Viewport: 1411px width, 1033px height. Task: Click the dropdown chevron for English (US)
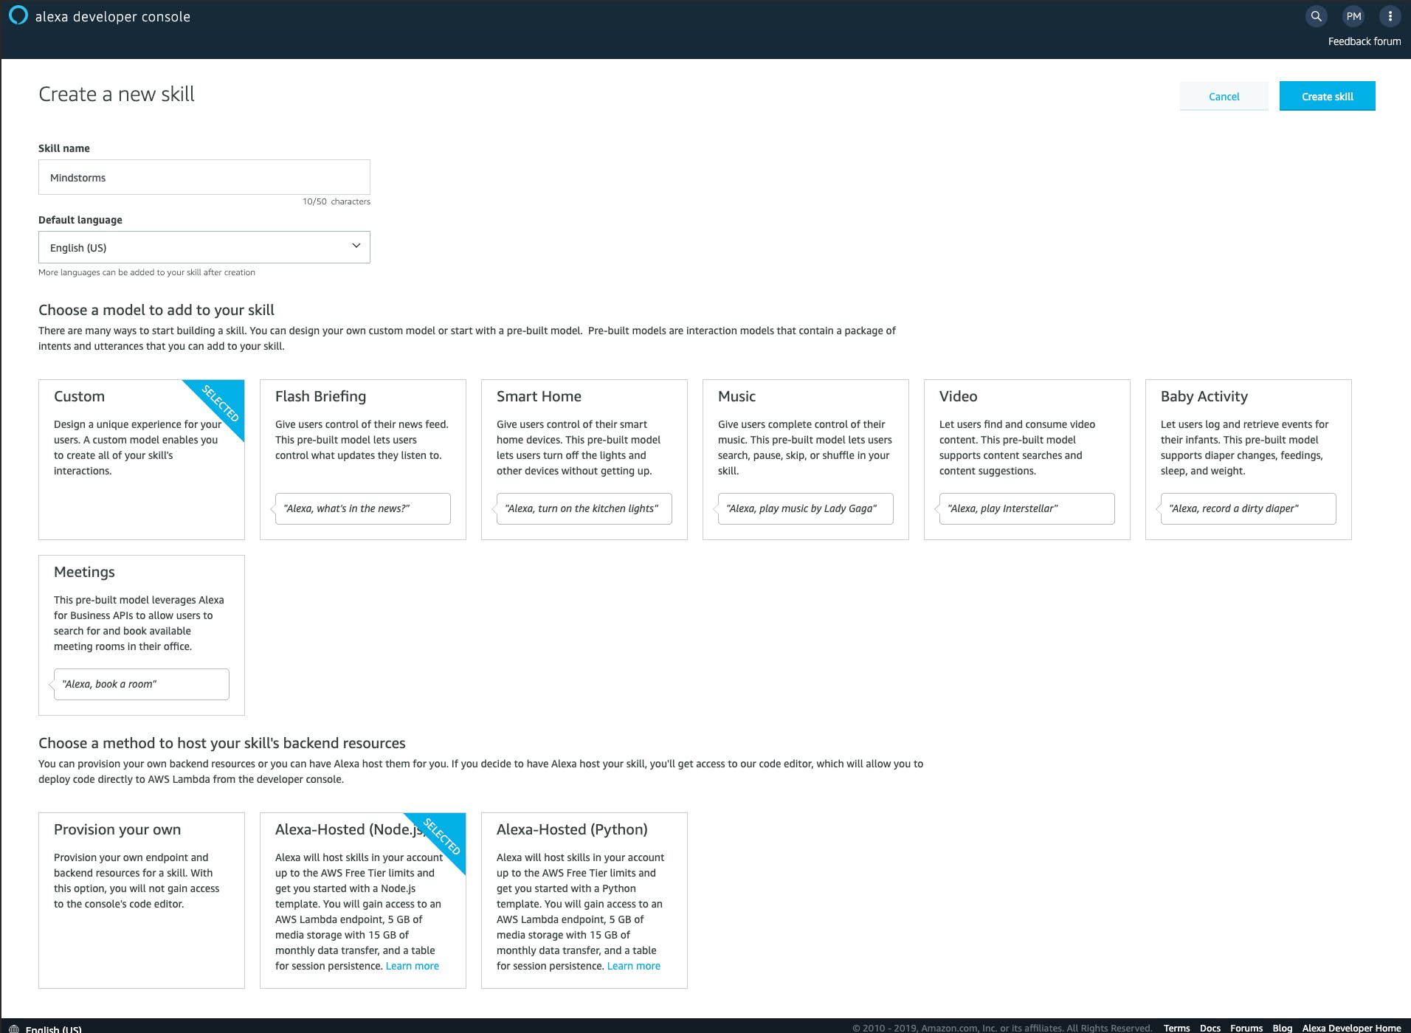356,246
